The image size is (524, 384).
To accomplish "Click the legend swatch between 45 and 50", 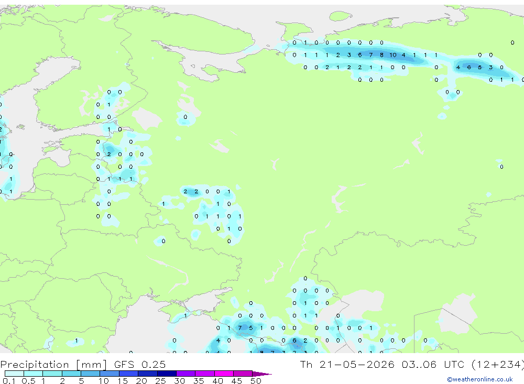I will tap(243, 374).
